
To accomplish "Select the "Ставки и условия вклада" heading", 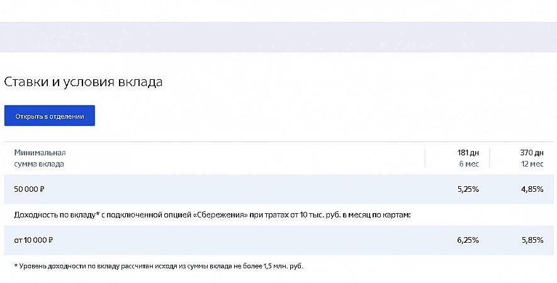I will click(83, 82).
